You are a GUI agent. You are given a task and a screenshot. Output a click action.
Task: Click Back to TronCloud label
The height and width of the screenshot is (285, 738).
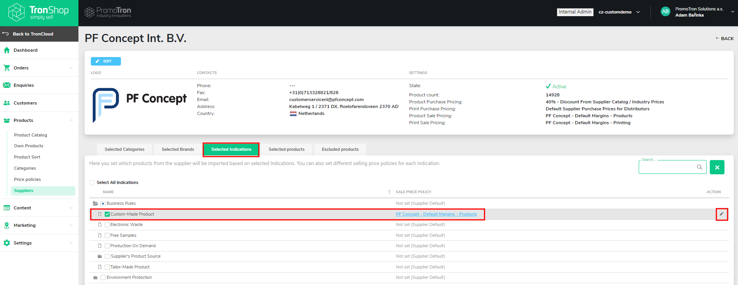[x=33, y=34]
